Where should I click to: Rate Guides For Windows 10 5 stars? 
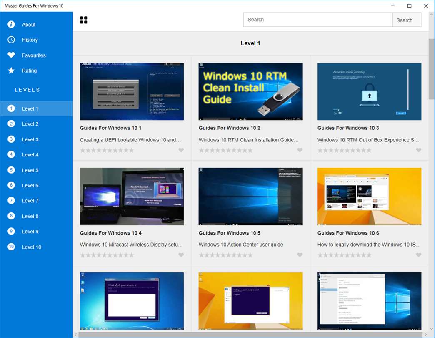(x=226, y=255)
